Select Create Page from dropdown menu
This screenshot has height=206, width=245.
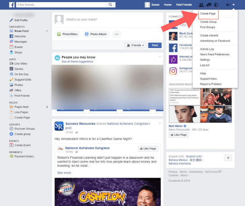pyautogui.click(x=208, y=14)
